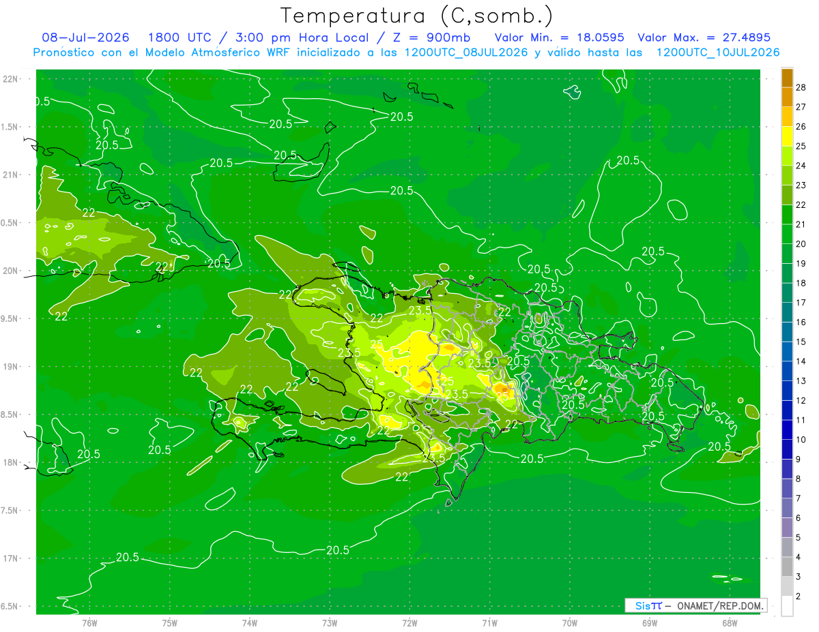Click "Valor Min. = 18.0595" readout
The image size is (819, 632).
click(559, 37)
